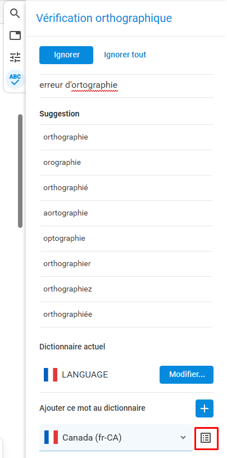Open the sliders settings icon
The width and height of the screenshot is (227, 458).
[15, 57]
